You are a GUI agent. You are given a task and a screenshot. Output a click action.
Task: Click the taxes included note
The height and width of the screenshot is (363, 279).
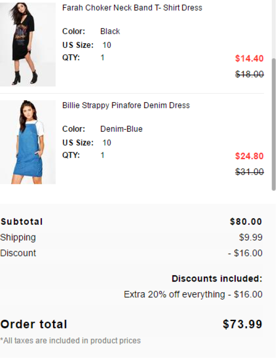(70, 341)
